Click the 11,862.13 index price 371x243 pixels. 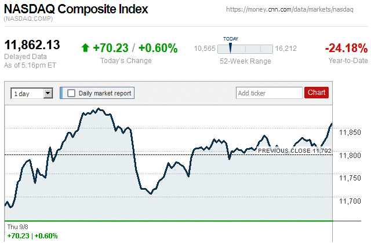(x=32, y=45)
